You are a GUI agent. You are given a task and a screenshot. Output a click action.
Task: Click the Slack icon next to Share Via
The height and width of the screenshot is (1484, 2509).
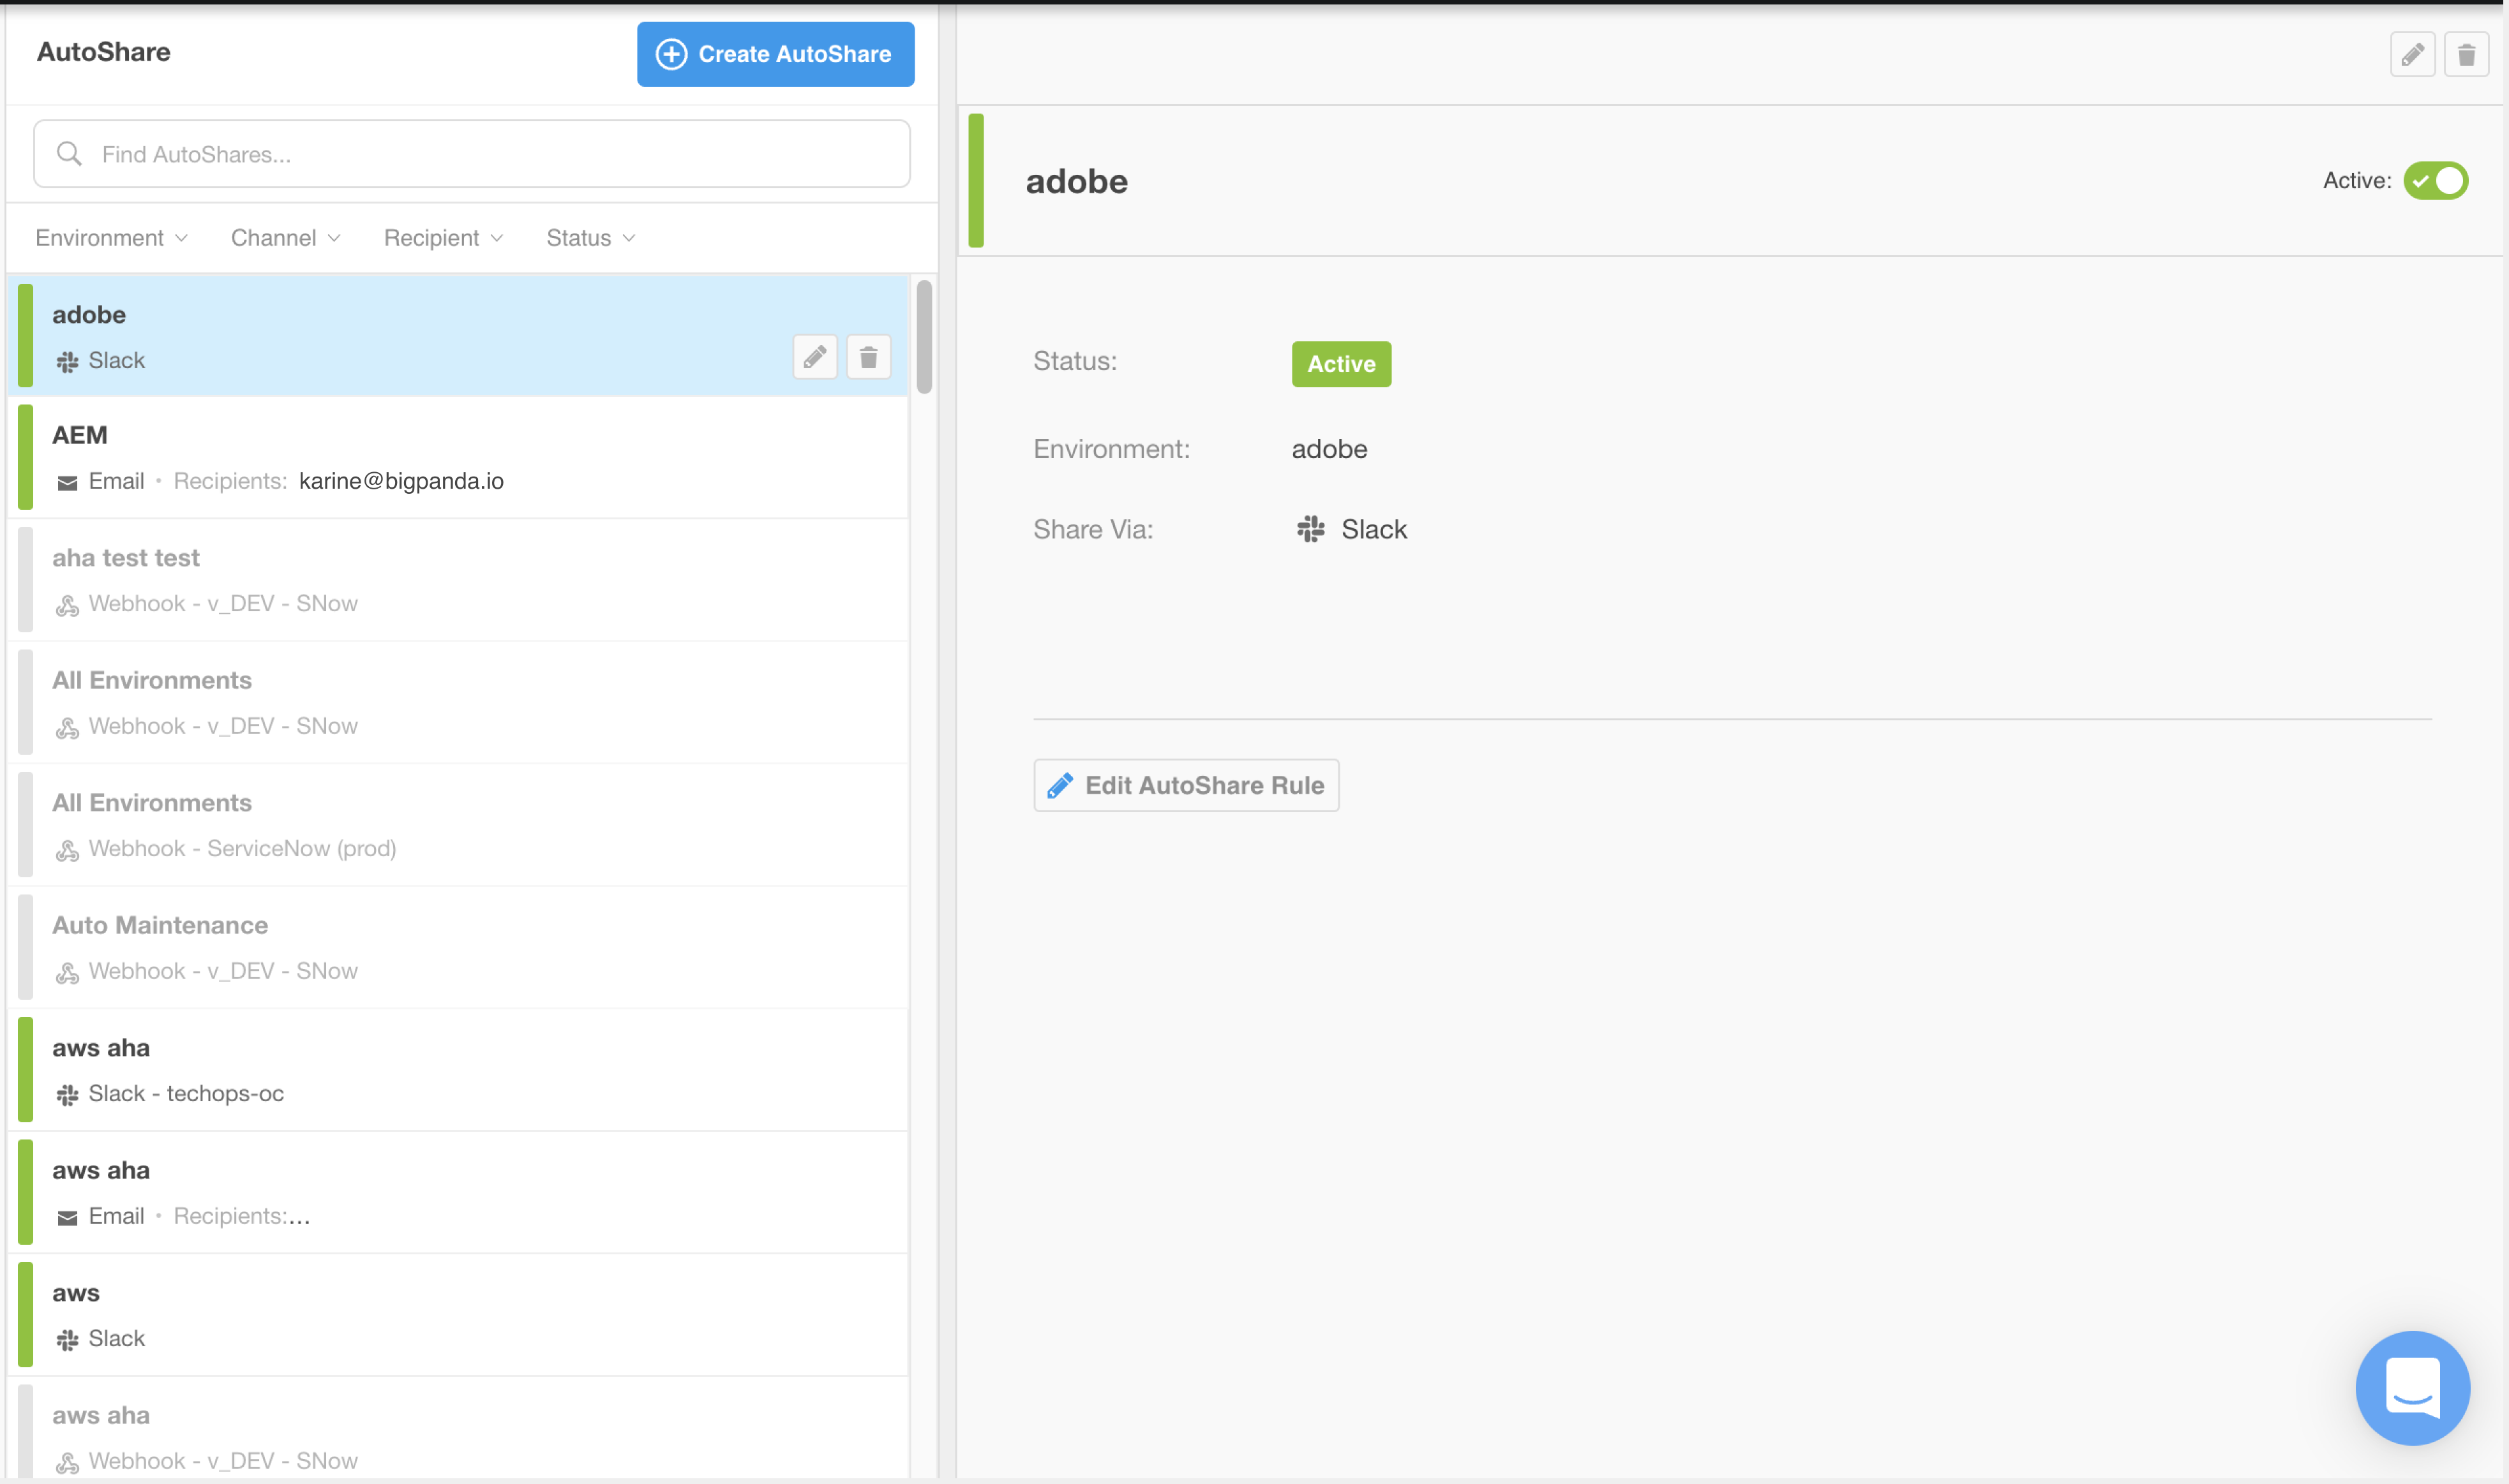(1310, 529)
